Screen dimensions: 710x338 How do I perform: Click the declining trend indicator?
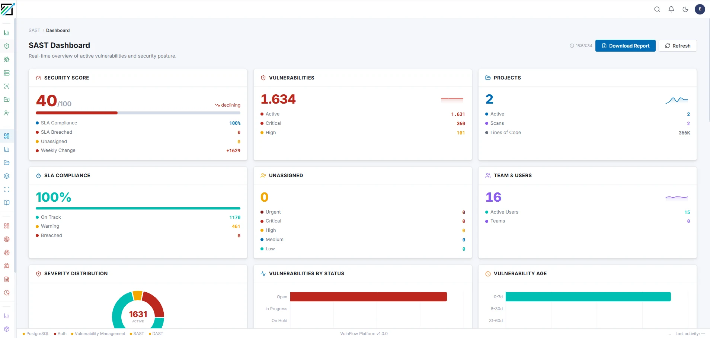pyautogui.click(x=228, y=105)
